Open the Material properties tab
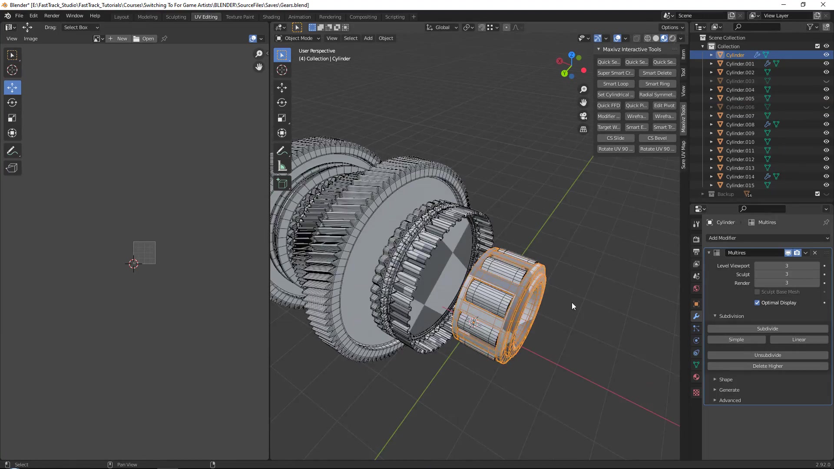This screenshot has width=834, height=469. (696, 377)
